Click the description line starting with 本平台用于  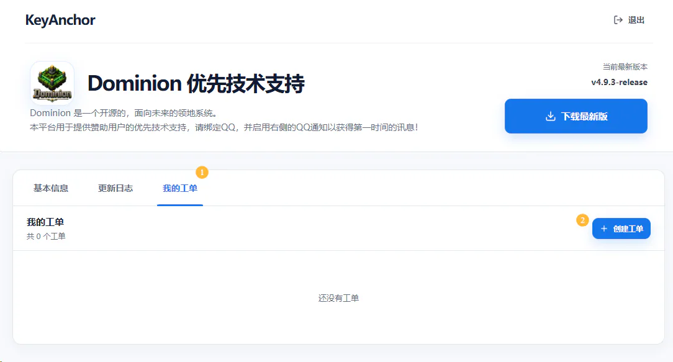224,127
